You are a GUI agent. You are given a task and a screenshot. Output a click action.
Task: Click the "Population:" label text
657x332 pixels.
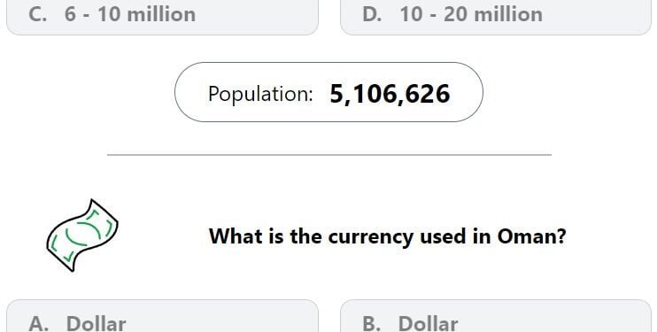click(x=260, y=94)
